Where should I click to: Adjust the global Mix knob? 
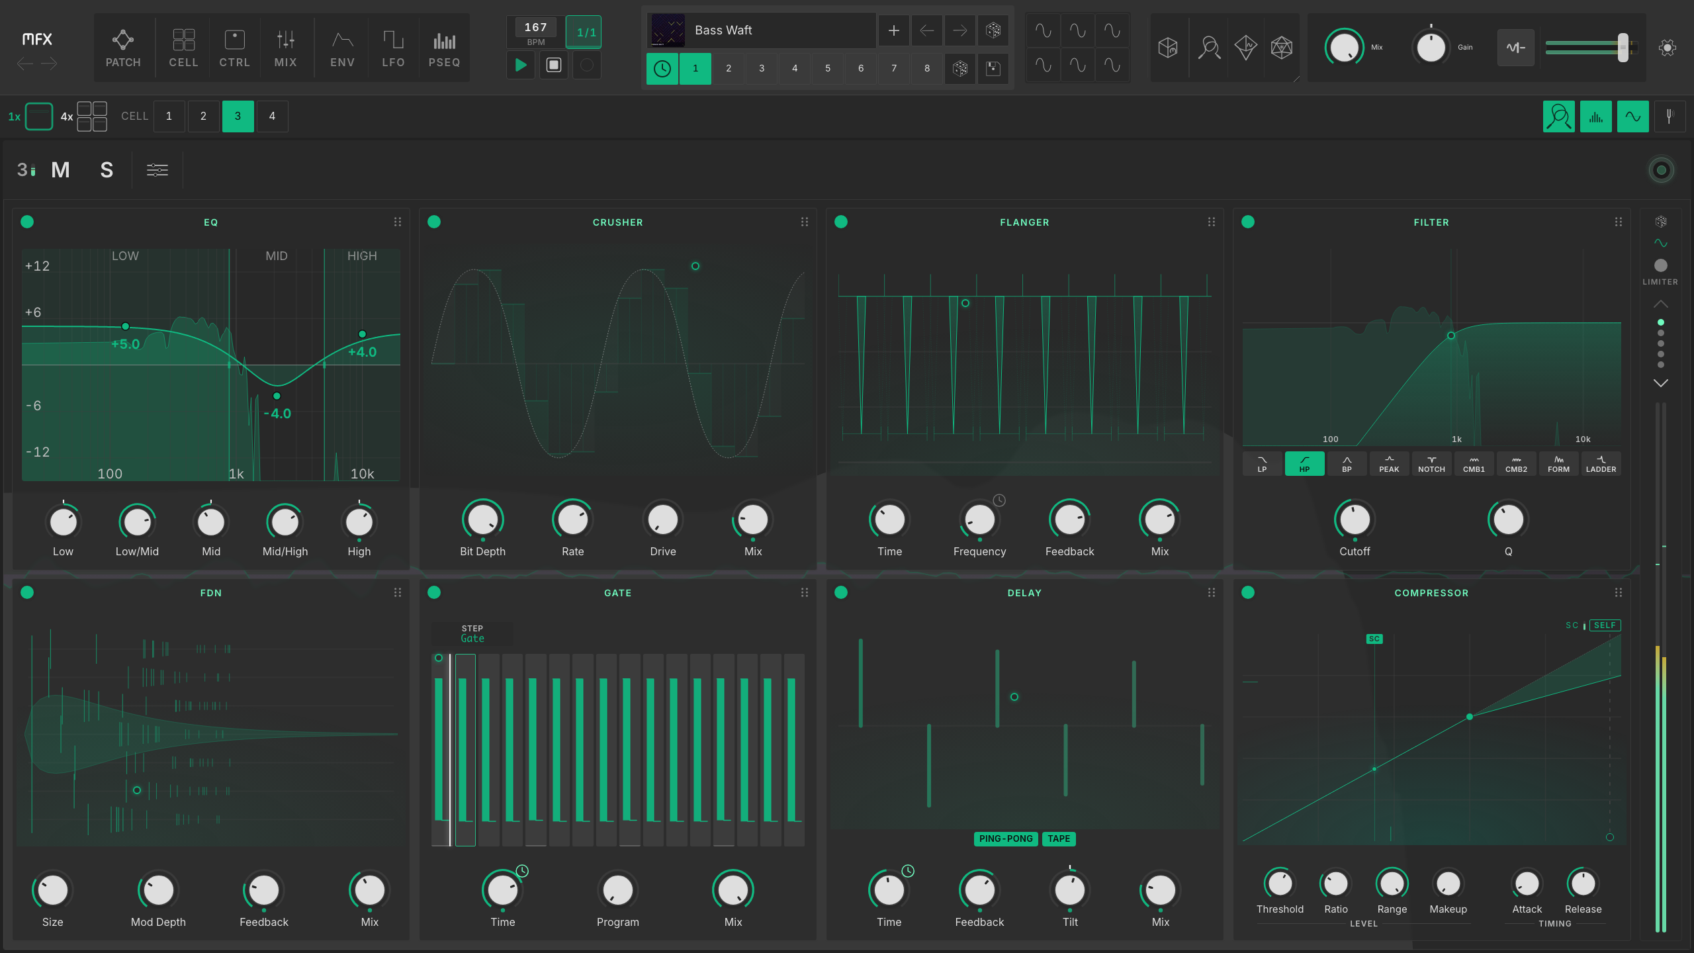[1344, 48]
